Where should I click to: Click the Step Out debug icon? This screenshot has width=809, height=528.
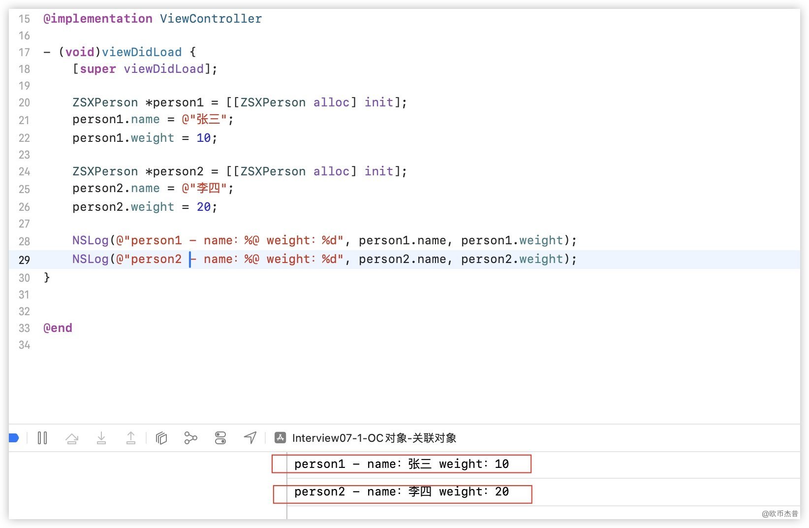click(131, 438)
